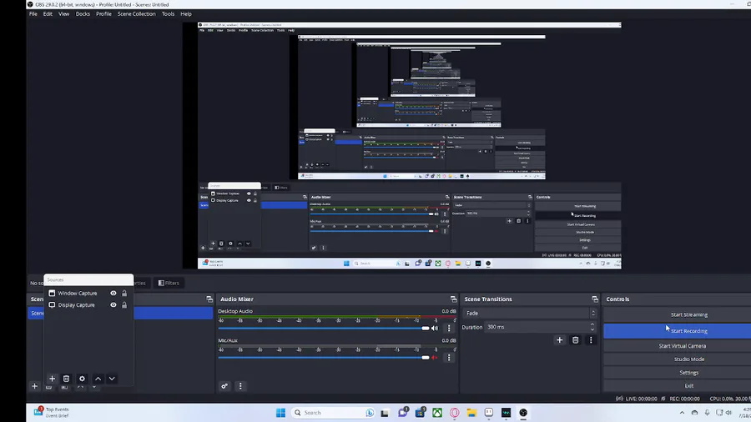Open the Edit menu

pos(48,14)
